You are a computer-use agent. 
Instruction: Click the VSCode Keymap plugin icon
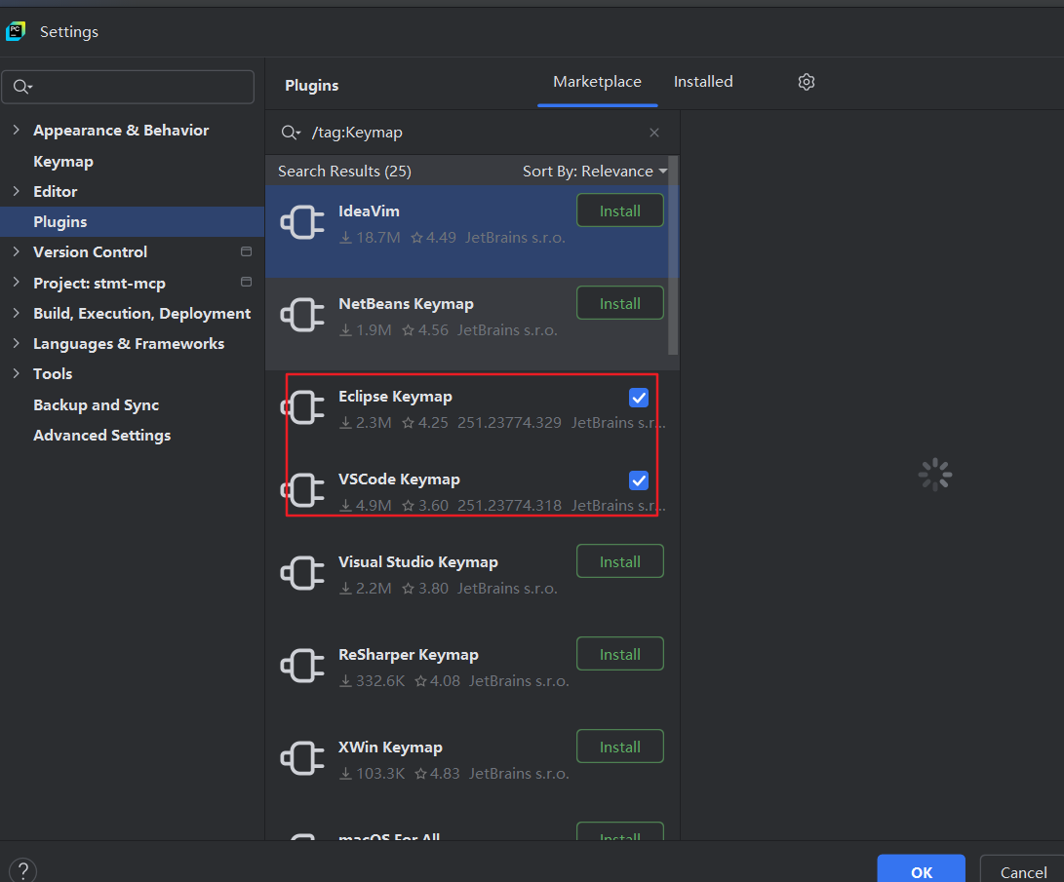[x=302, y=490]
